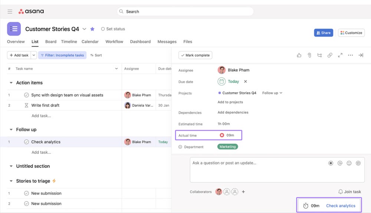Open the Dashboard tab
This screenshot has height=213, width=371.
tap(140, 42)
